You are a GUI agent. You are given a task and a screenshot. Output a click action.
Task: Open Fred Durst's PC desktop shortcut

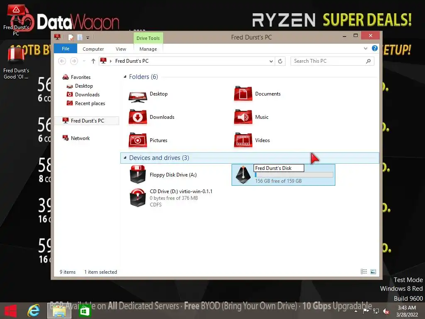[16, 20]
